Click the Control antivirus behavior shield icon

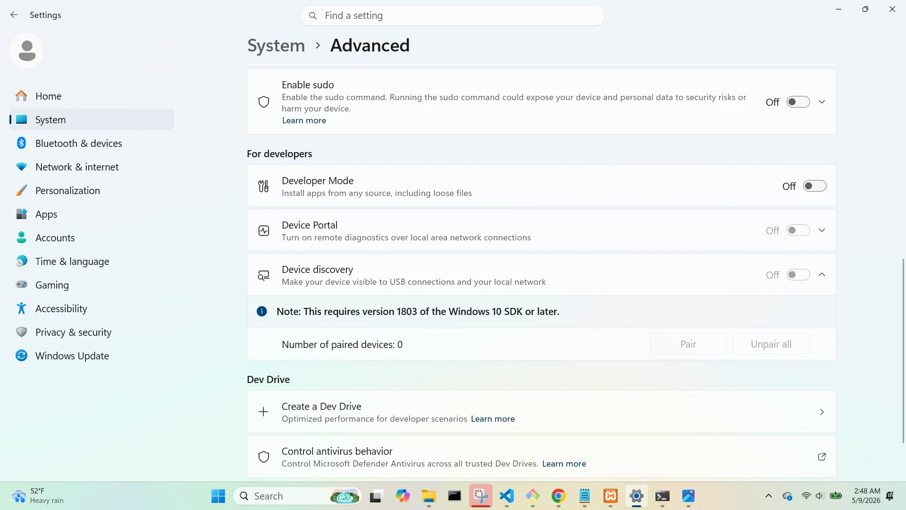(x=264, y=457)
